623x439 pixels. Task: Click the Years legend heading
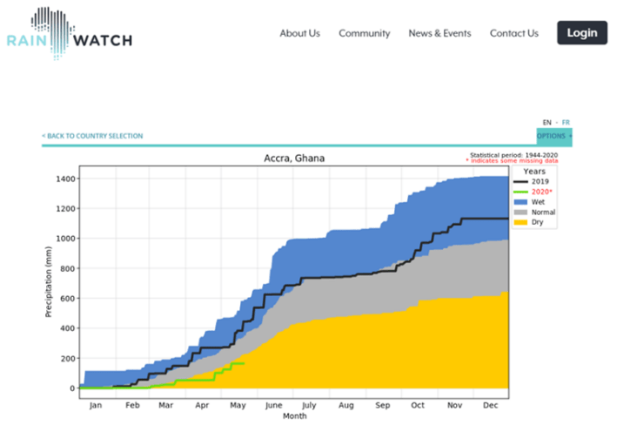coord(534,172)
